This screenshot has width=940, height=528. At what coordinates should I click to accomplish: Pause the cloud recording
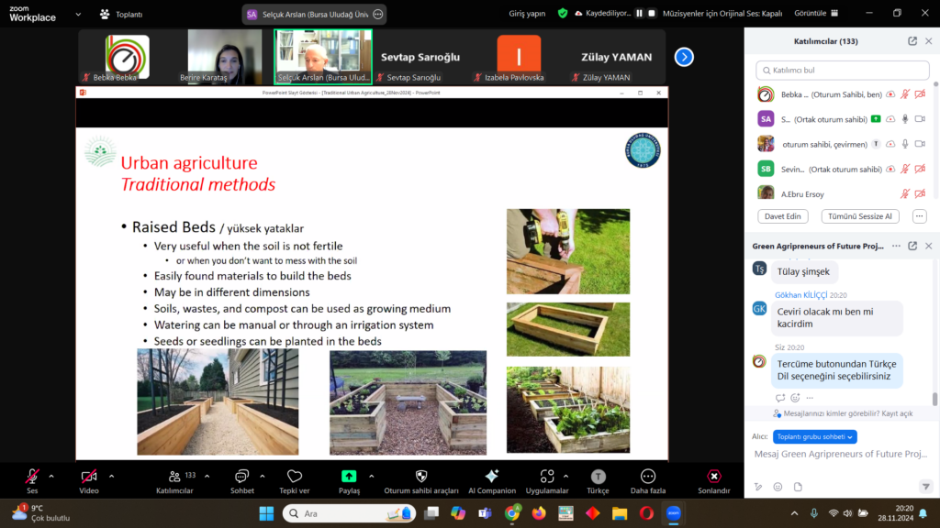click(x=640, y=14)
